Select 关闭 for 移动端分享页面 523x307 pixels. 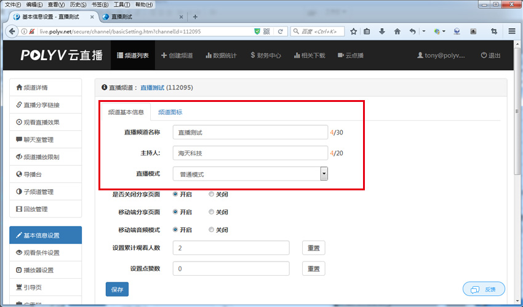pyautogui.click(x=212, y=212)
